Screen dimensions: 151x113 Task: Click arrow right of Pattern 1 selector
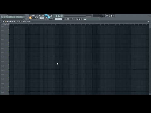click(x=63, y=19)
